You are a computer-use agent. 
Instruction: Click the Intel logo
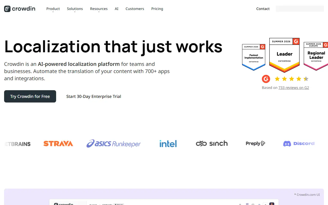(x=168, y=143)
